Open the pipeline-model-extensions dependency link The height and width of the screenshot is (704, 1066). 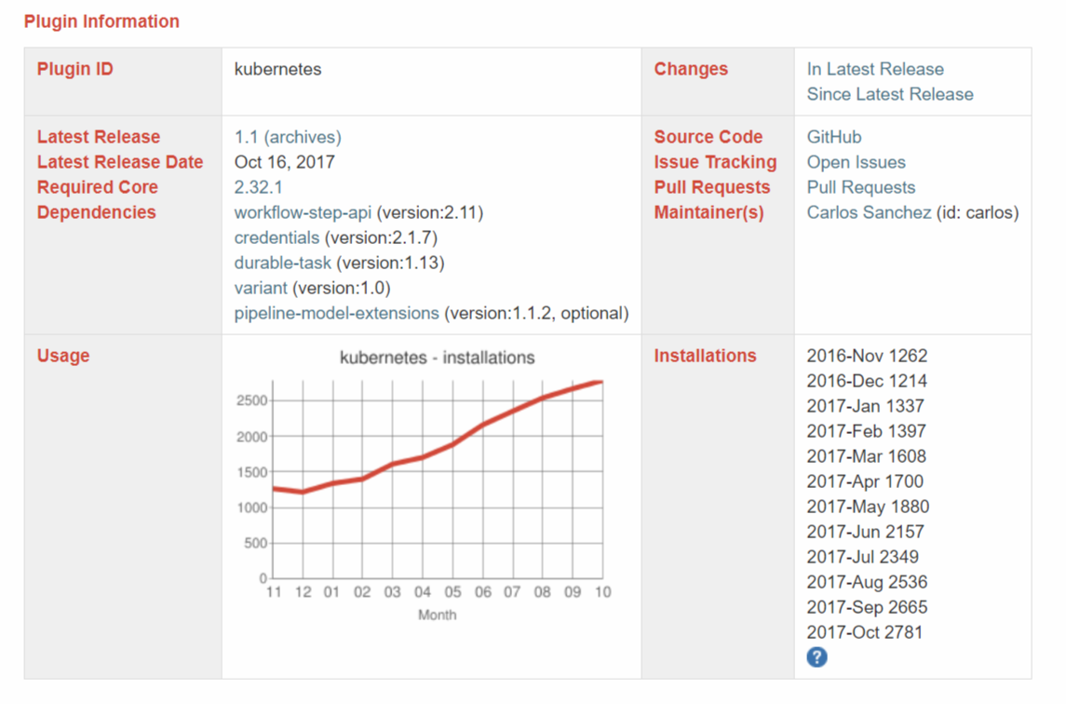[x=336, y=314]
